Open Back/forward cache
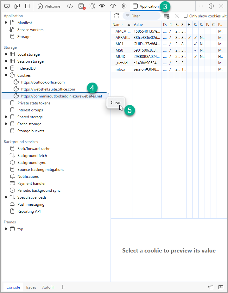 click(34, 148)
